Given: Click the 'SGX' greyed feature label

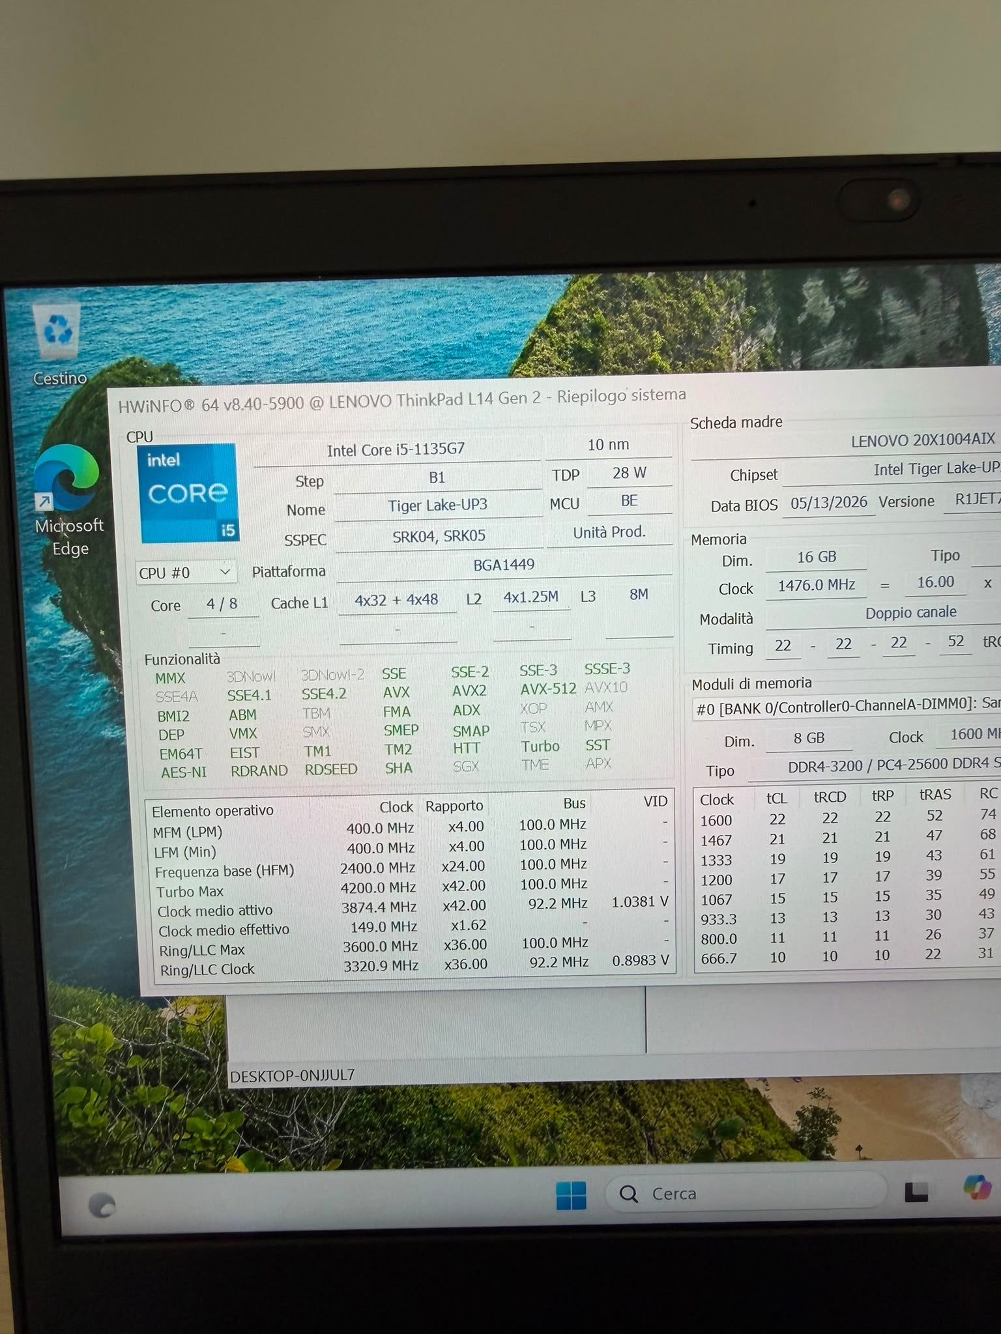Looking at the screenshot, I should [x=465, y=767].
